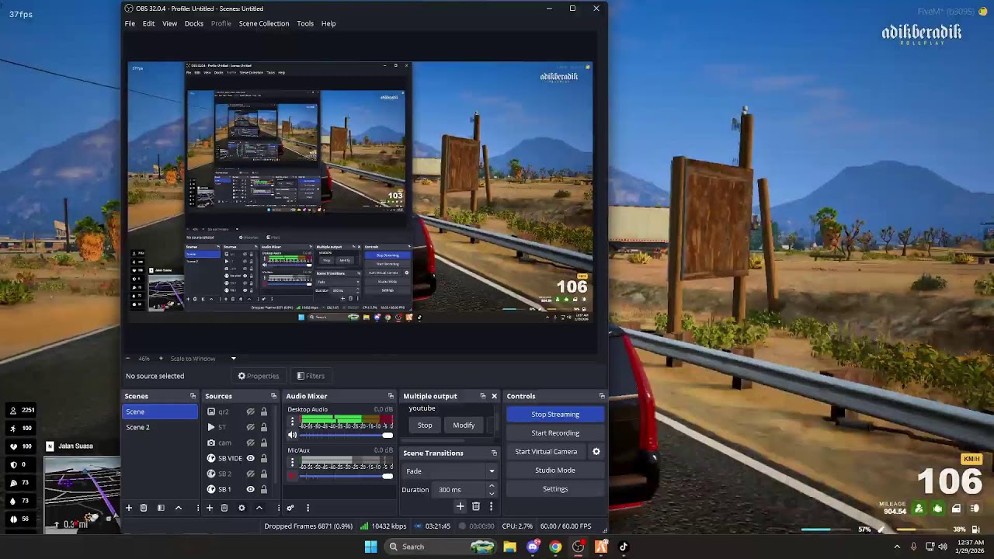Open the Scene Collection menu
Screen dimensions: 994x559
coord(264,23)
